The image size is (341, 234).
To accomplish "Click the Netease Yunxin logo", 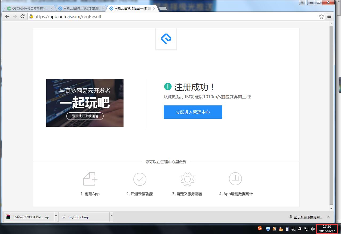I will point(166,39).
